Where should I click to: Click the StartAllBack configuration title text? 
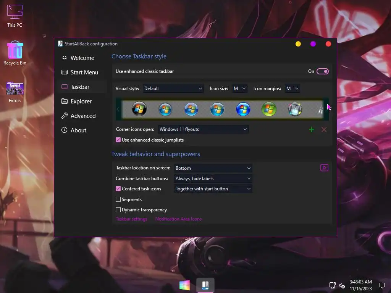91,44
